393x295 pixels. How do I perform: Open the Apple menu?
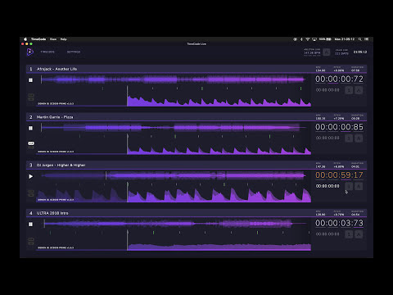point(25,39)
